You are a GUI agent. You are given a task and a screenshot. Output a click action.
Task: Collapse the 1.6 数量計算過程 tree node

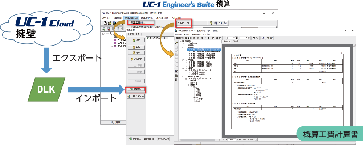click(183, 77)
